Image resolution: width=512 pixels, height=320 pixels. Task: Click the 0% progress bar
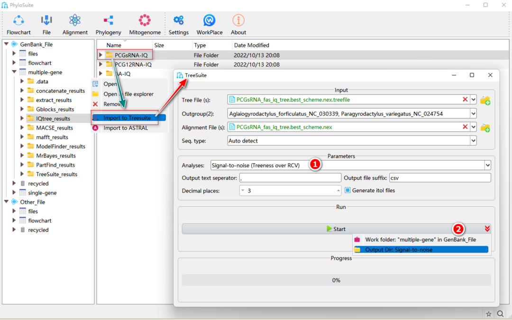click(336, 280)
